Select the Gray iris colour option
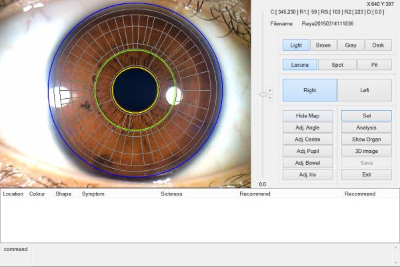 click(351, 45)
